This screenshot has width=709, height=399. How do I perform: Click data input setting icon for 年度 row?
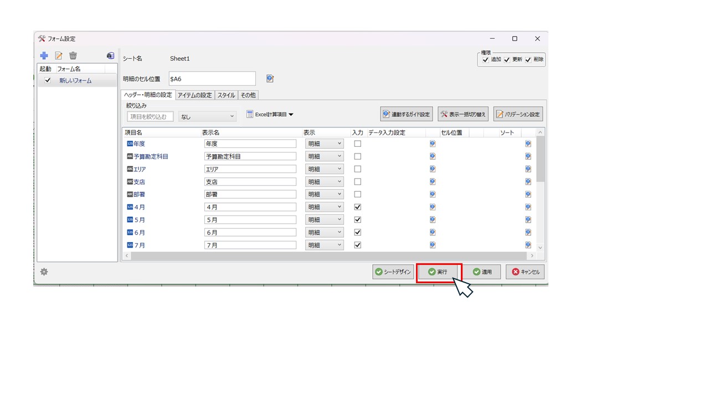[x=432, y=144]
